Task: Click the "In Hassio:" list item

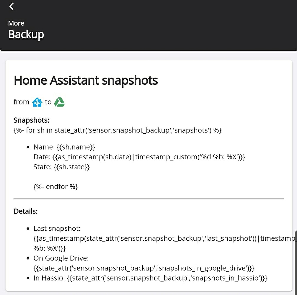Action: click(150, 278)
